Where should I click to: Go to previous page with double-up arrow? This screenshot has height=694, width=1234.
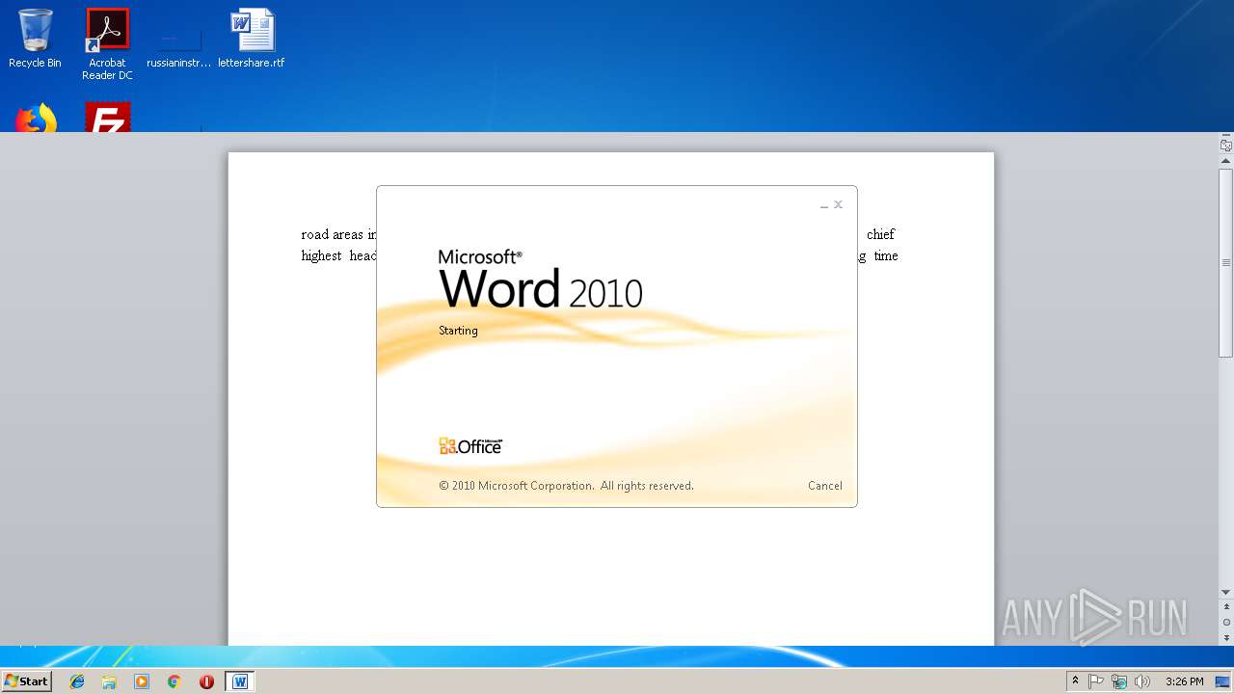click(1225, 607)
